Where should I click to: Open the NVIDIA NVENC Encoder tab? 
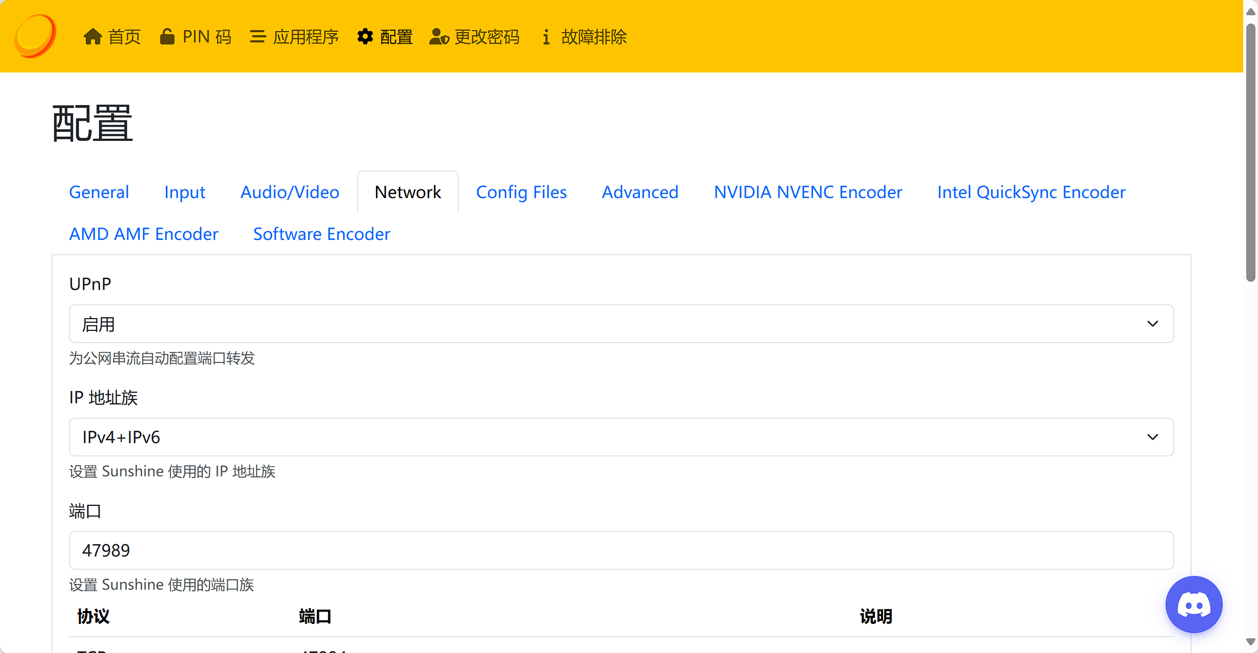tap(808, 192)
